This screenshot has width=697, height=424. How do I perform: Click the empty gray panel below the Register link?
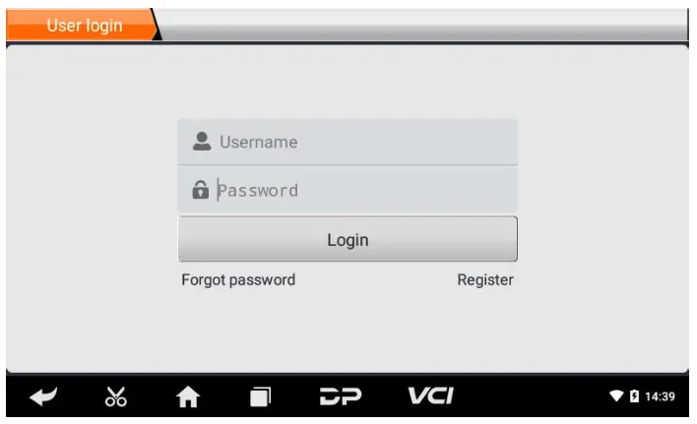pos(485,329)
